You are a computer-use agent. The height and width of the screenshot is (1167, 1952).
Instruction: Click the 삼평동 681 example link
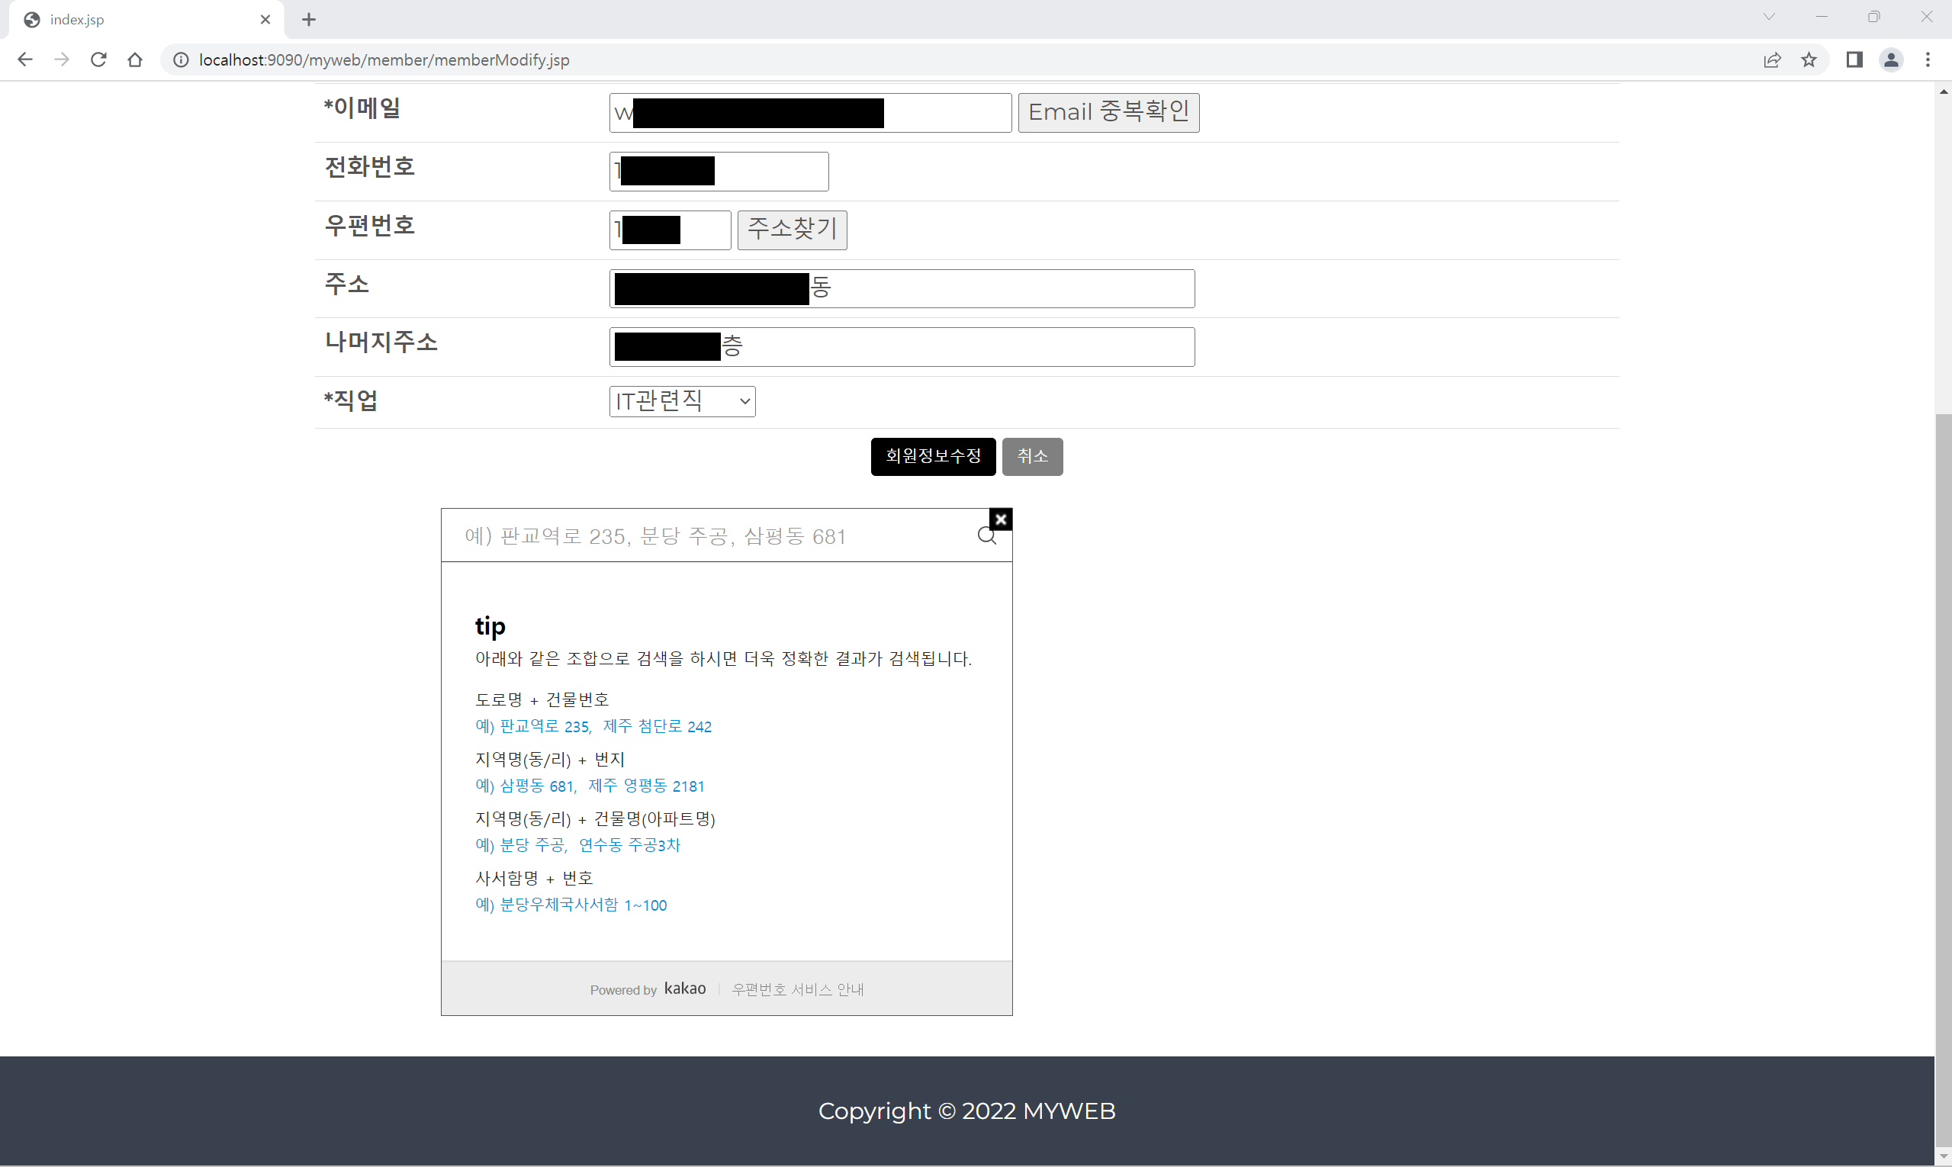click(x=537, y=785)
